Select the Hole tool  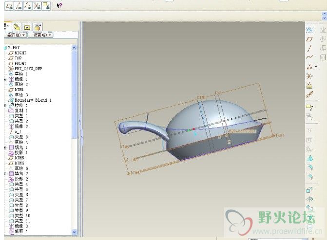(309, 130)
